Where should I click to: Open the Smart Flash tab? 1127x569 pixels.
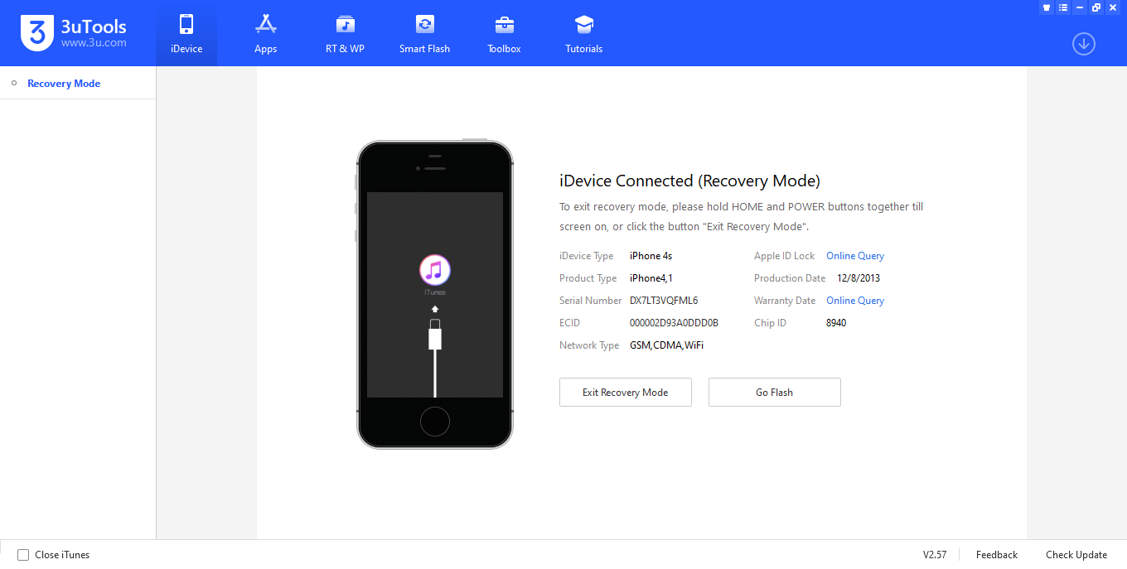[x=424, y=33]
